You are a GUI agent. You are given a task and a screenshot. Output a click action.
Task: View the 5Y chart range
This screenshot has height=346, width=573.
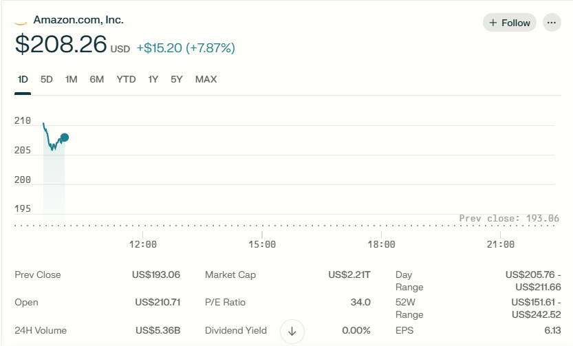tap(177, 79)
